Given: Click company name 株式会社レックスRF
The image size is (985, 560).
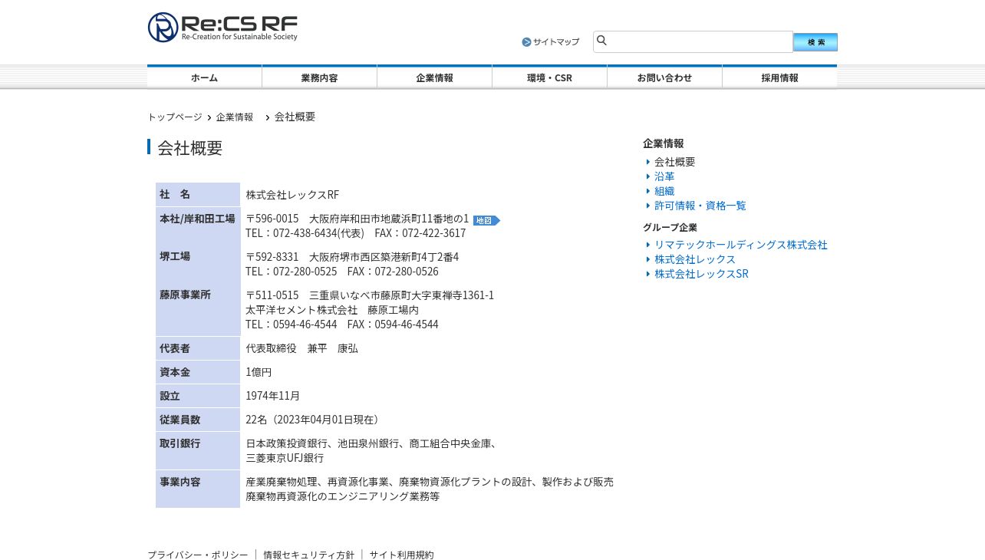Looking at the screenshot, I should (x=292, y=195).
